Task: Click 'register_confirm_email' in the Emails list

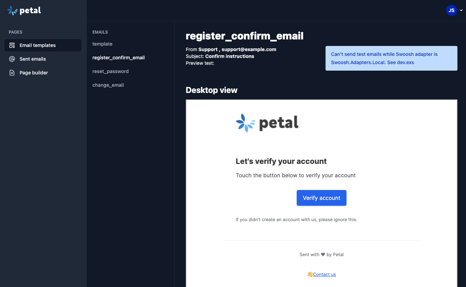Action: click(x=118, y=58)
